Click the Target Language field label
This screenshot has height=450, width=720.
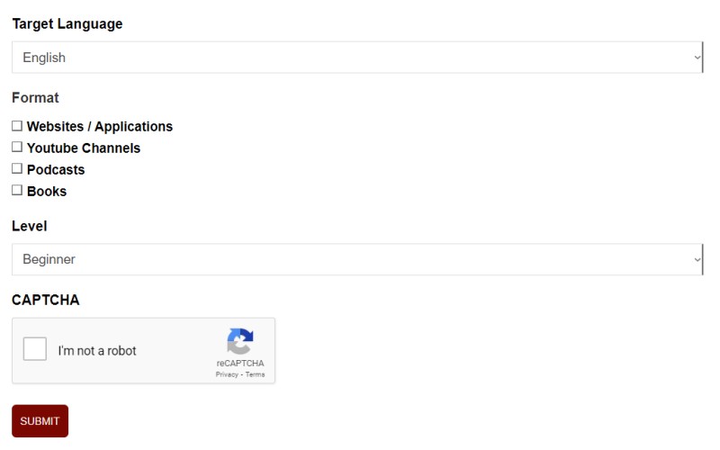click(67, 24)
